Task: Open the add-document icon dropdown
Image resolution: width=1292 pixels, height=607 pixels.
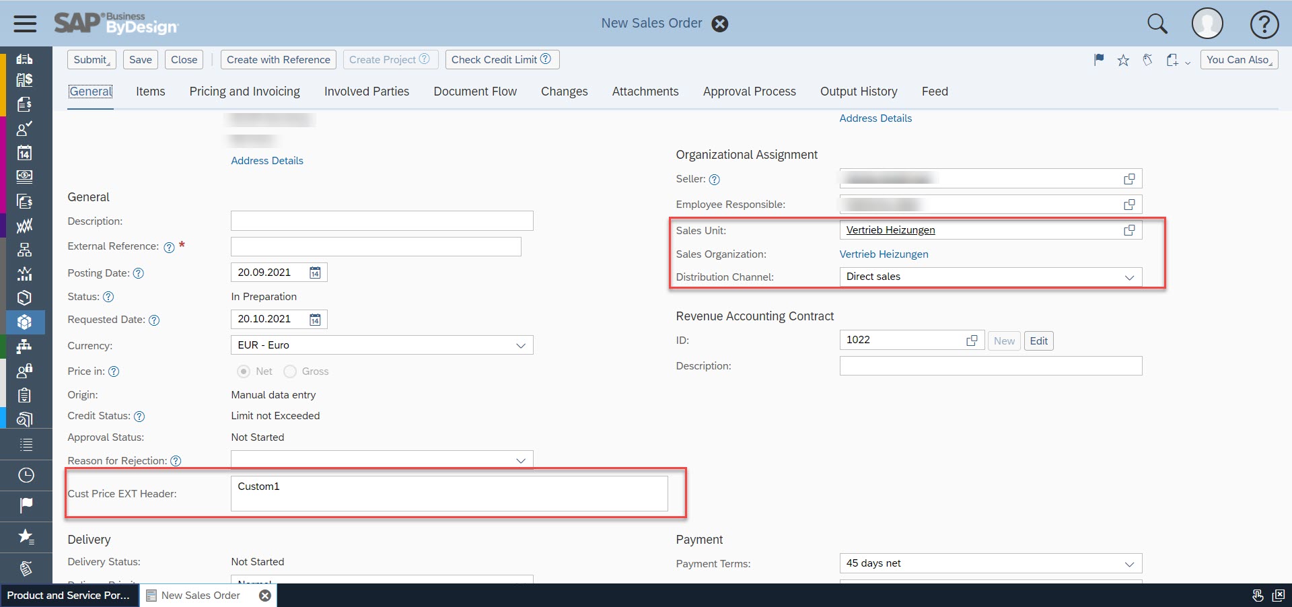Action: [x=1178, y=60]
